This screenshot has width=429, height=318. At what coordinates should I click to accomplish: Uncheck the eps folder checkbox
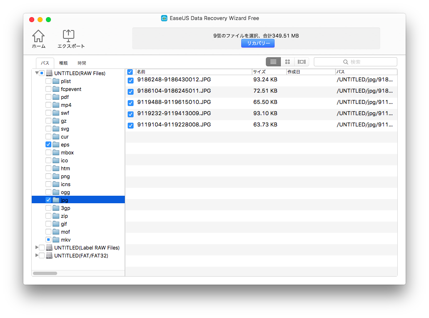pos(48,144)
